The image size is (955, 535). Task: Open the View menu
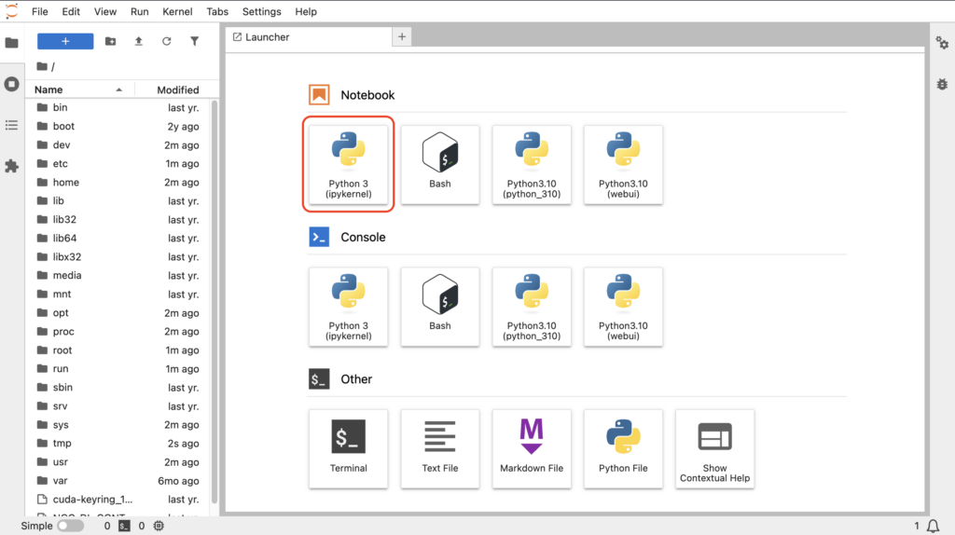coord(104,11)
